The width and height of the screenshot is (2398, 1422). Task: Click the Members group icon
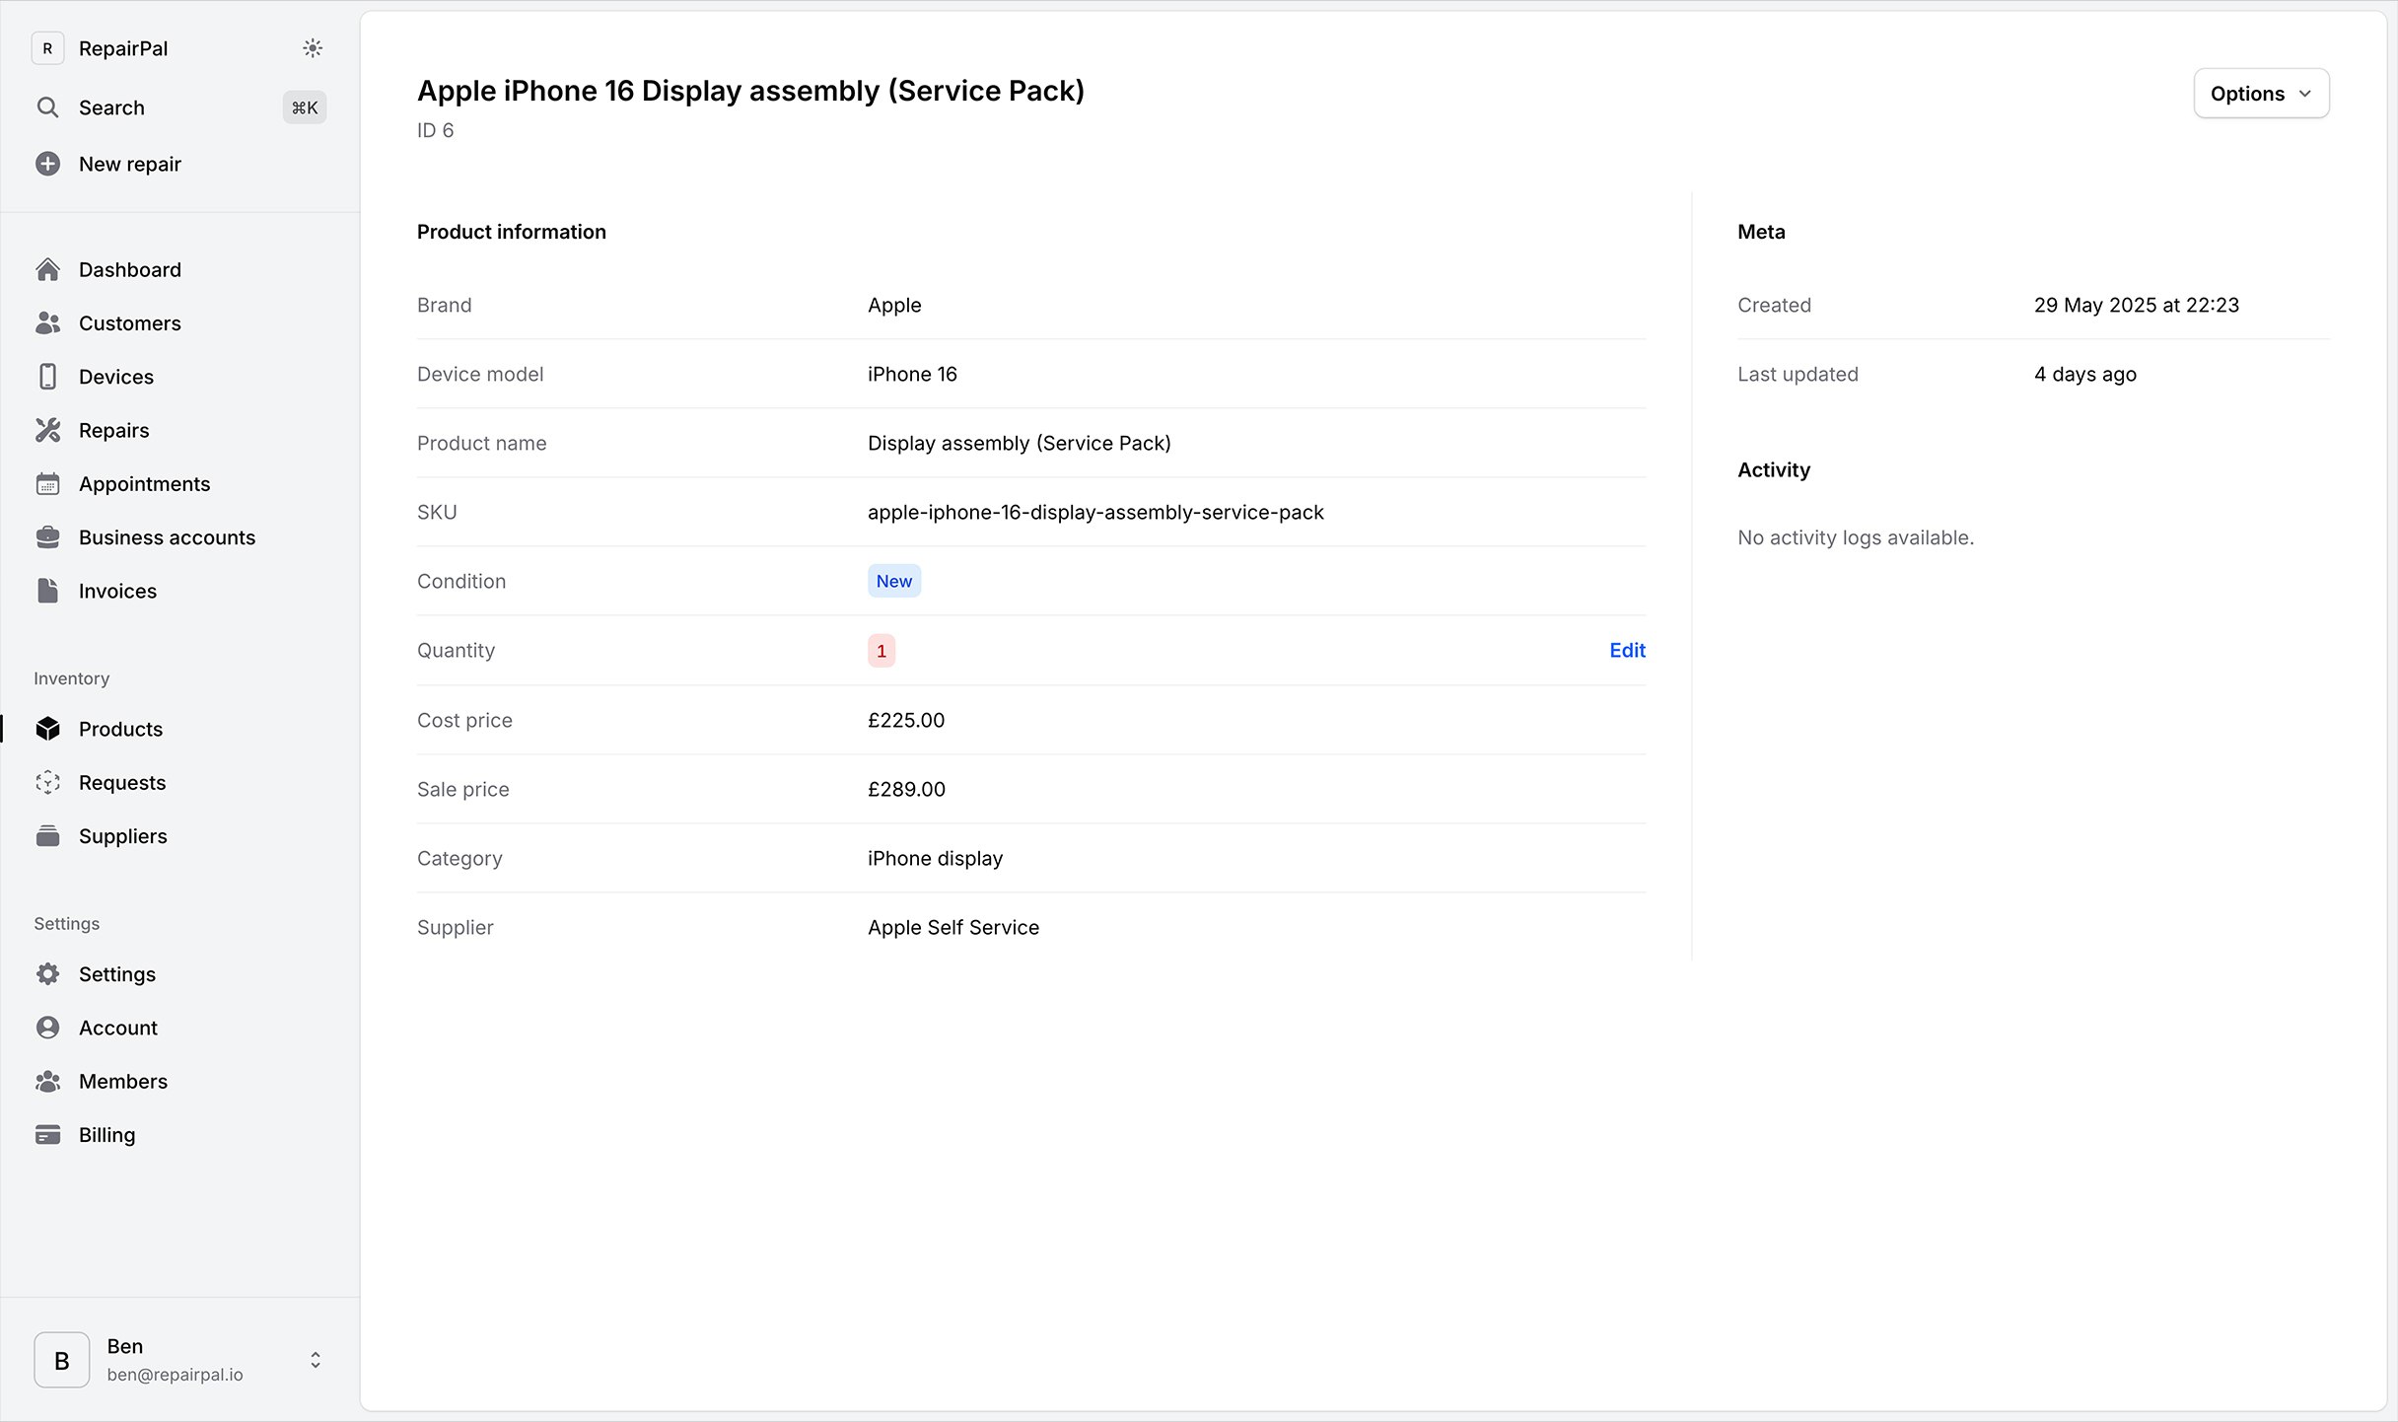(x=47, y=1081)
